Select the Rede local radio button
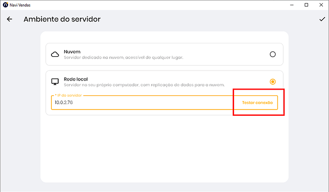The height and width of the screenshot is (192, 329). [x=273, y=81]
